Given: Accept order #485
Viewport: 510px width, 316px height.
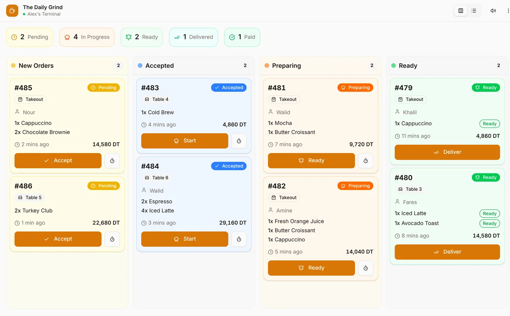Looking at the screenshot, I should point(58,161).
